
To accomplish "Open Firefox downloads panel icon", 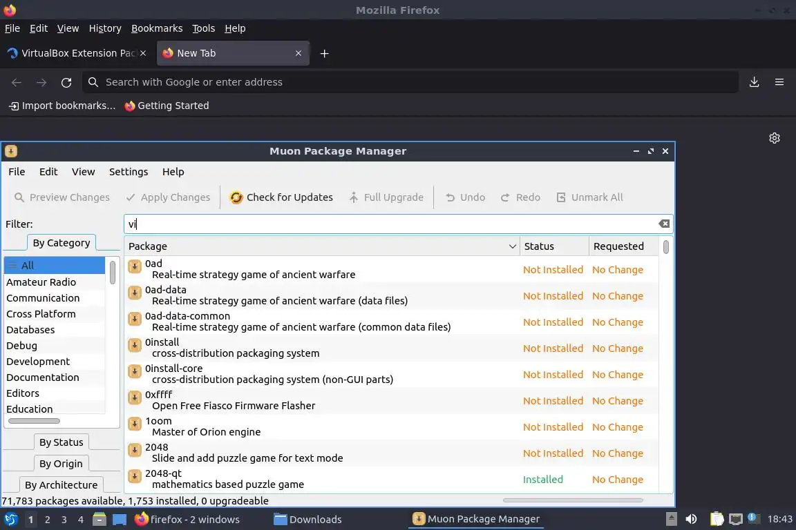I will (x=754, y=82).
